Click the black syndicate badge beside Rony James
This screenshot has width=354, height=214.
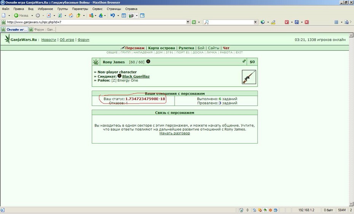[x=148, y=61]
